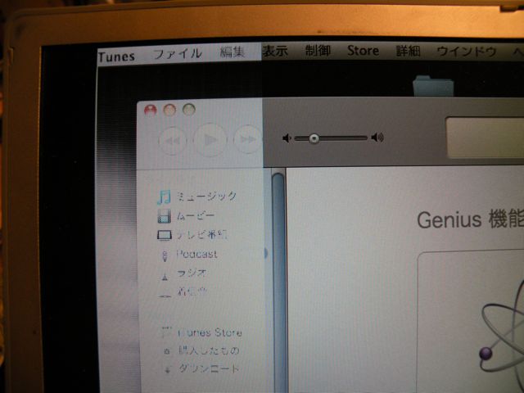The image size is (524, 393).
Task: Click the iTunes Store bag icon
Action: tap(166, 332)
